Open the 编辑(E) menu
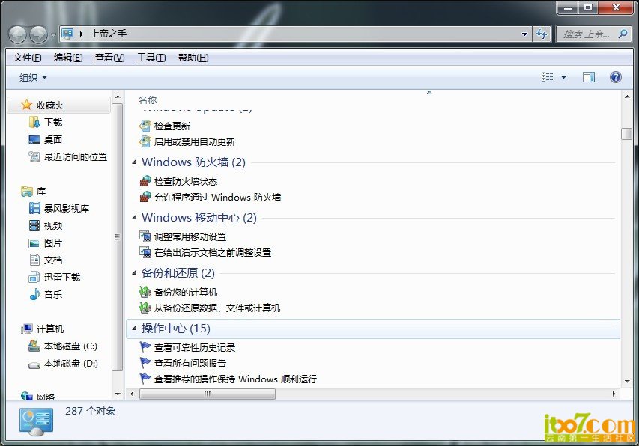 tap(68, 58)
